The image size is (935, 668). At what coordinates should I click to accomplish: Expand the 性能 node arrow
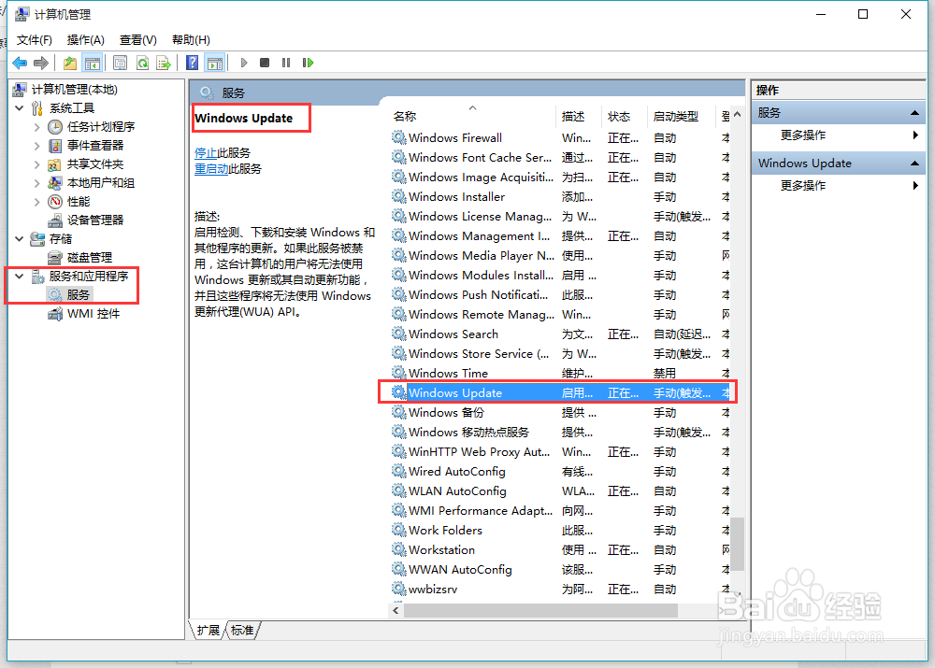click(37, 202)
